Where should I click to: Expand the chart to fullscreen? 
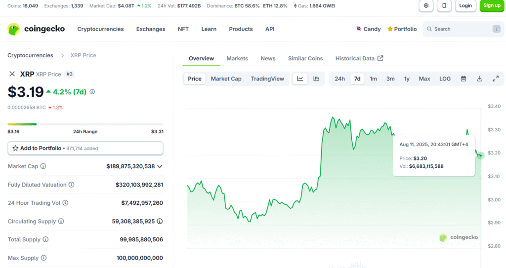click(x=496, y=78)
